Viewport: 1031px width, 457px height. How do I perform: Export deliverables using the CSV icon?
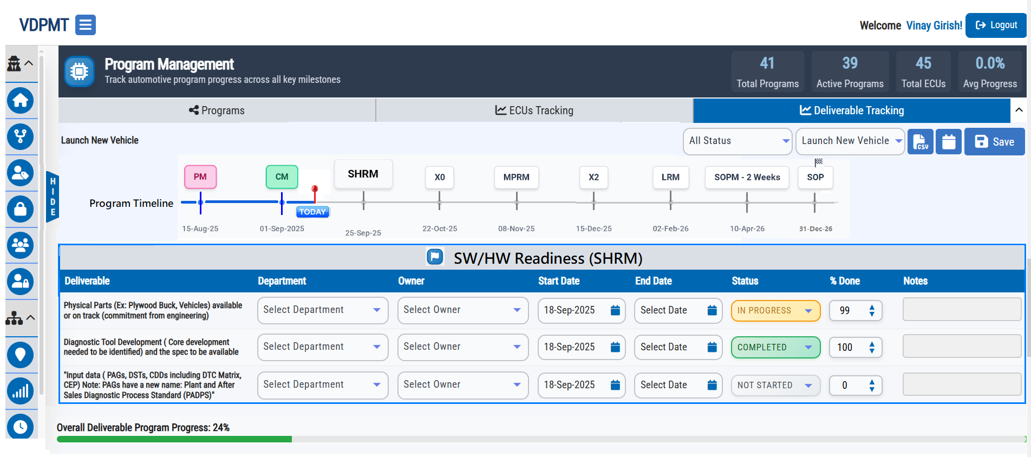pyautogui.click(x=920, y=142)
